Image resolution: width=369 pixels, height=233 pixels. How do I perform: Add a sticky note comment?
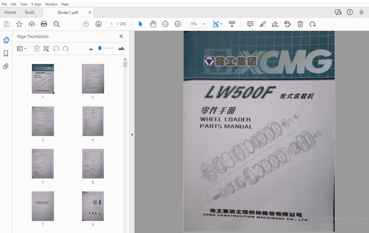pyautogui.click(x=250, y=24)
